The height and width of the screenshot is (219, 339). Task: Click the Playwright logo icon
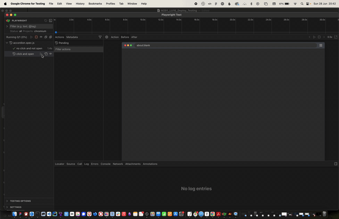coord(8,21)
